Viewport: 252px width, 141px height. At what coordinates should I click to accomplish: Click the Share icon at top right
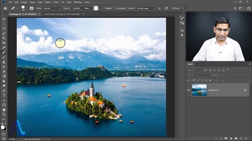(x=249, y=8)
